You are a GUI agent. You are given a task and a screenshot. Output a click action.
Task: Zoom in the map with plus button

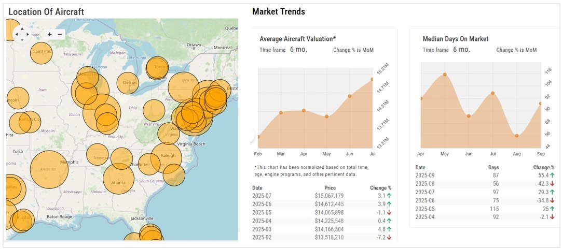coord(49,35)
